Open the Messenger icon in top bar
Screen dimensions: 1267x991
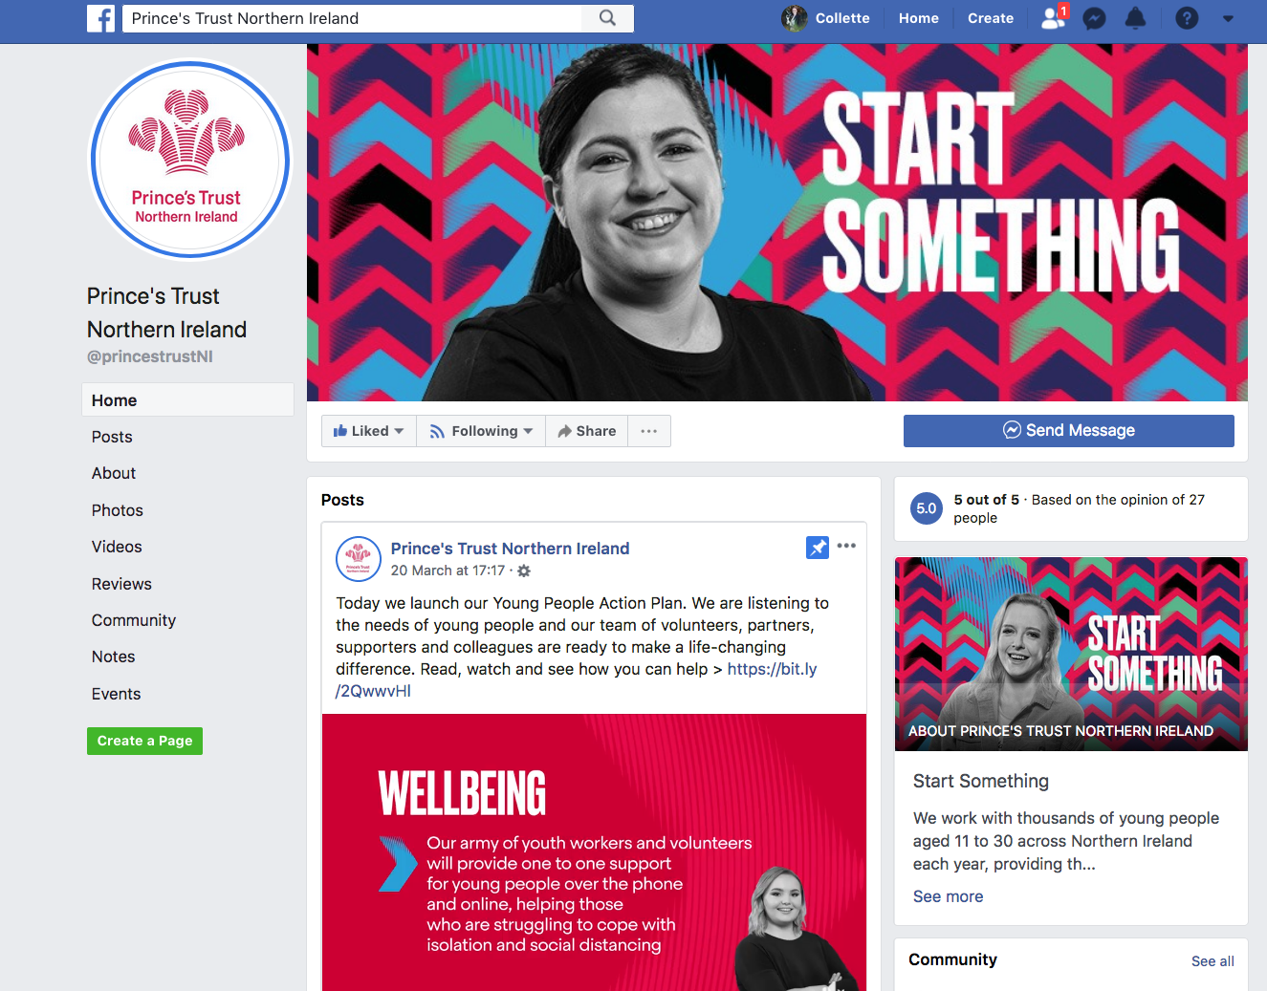point(1094,18)
